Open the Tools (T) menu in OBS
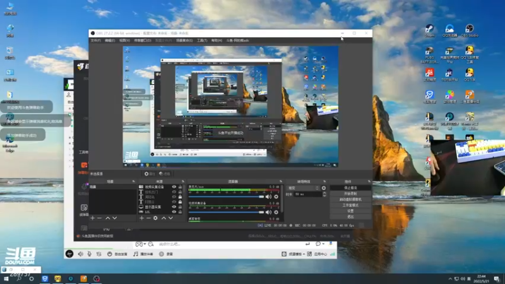 click(202, 40)
